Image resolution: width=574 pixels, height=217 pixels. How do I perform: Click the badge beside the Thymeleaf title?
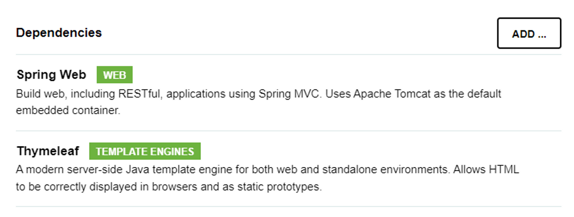pos(146,151)
